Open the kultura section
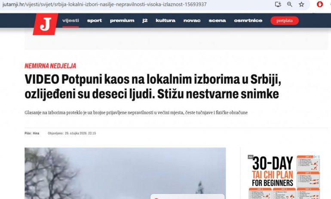 [x=165, y=21]
